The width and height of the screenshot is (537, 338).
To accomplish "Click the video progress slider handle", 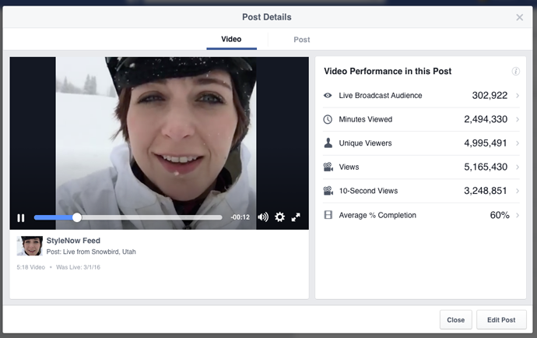I will 77,217.
